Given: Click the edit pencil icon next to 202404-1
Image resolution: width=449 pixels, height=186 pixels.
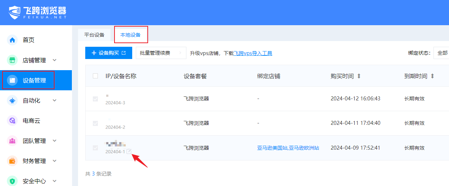Looking at the screenshot, I should pyautogui.click(x=129, y=151).
